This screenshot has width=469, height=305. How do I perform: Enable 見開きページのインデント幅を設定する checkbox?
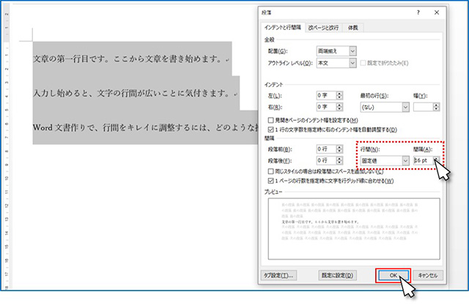click(271, 119)
